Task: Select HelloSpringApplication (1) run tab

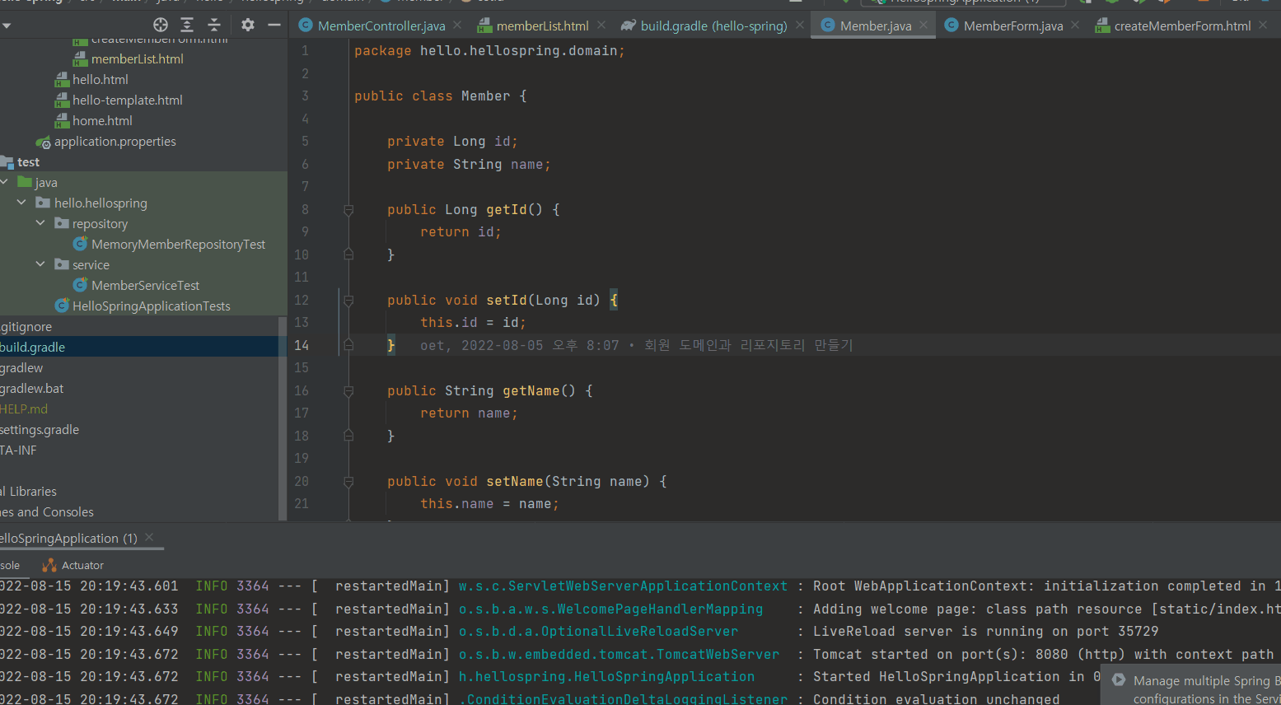Action: pyautogui.click(x=68, y=539)
